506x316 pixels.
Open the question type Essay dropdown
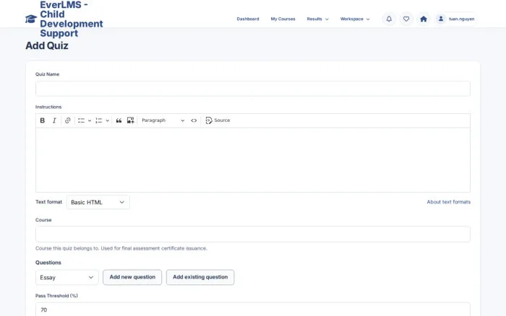click(67, 277)
